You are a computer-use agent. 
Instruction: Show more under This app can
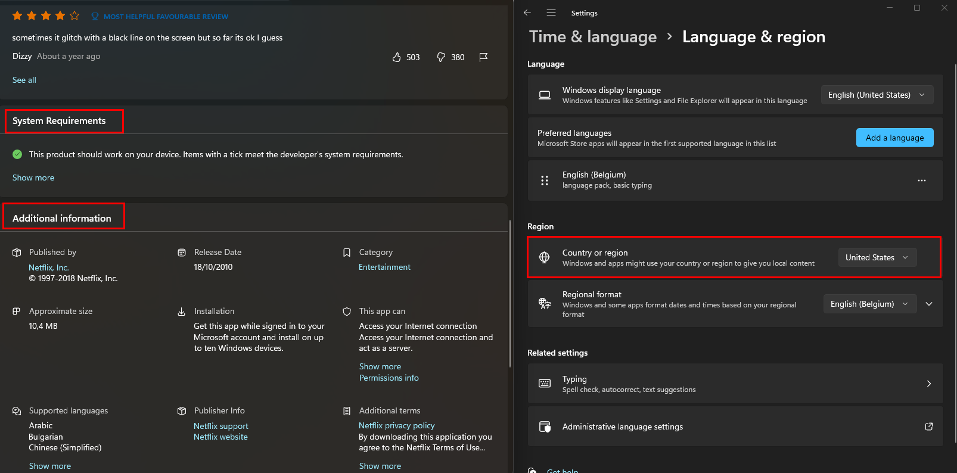[380, 366]
